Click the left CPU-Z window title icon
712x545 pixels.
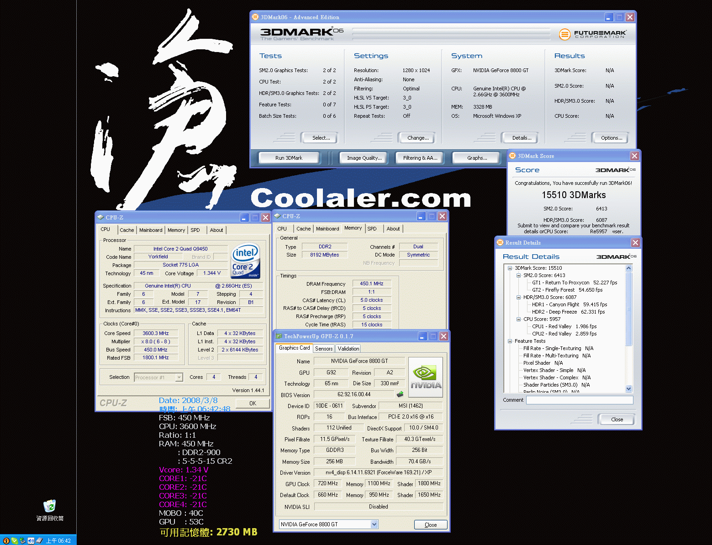[100, 217]
